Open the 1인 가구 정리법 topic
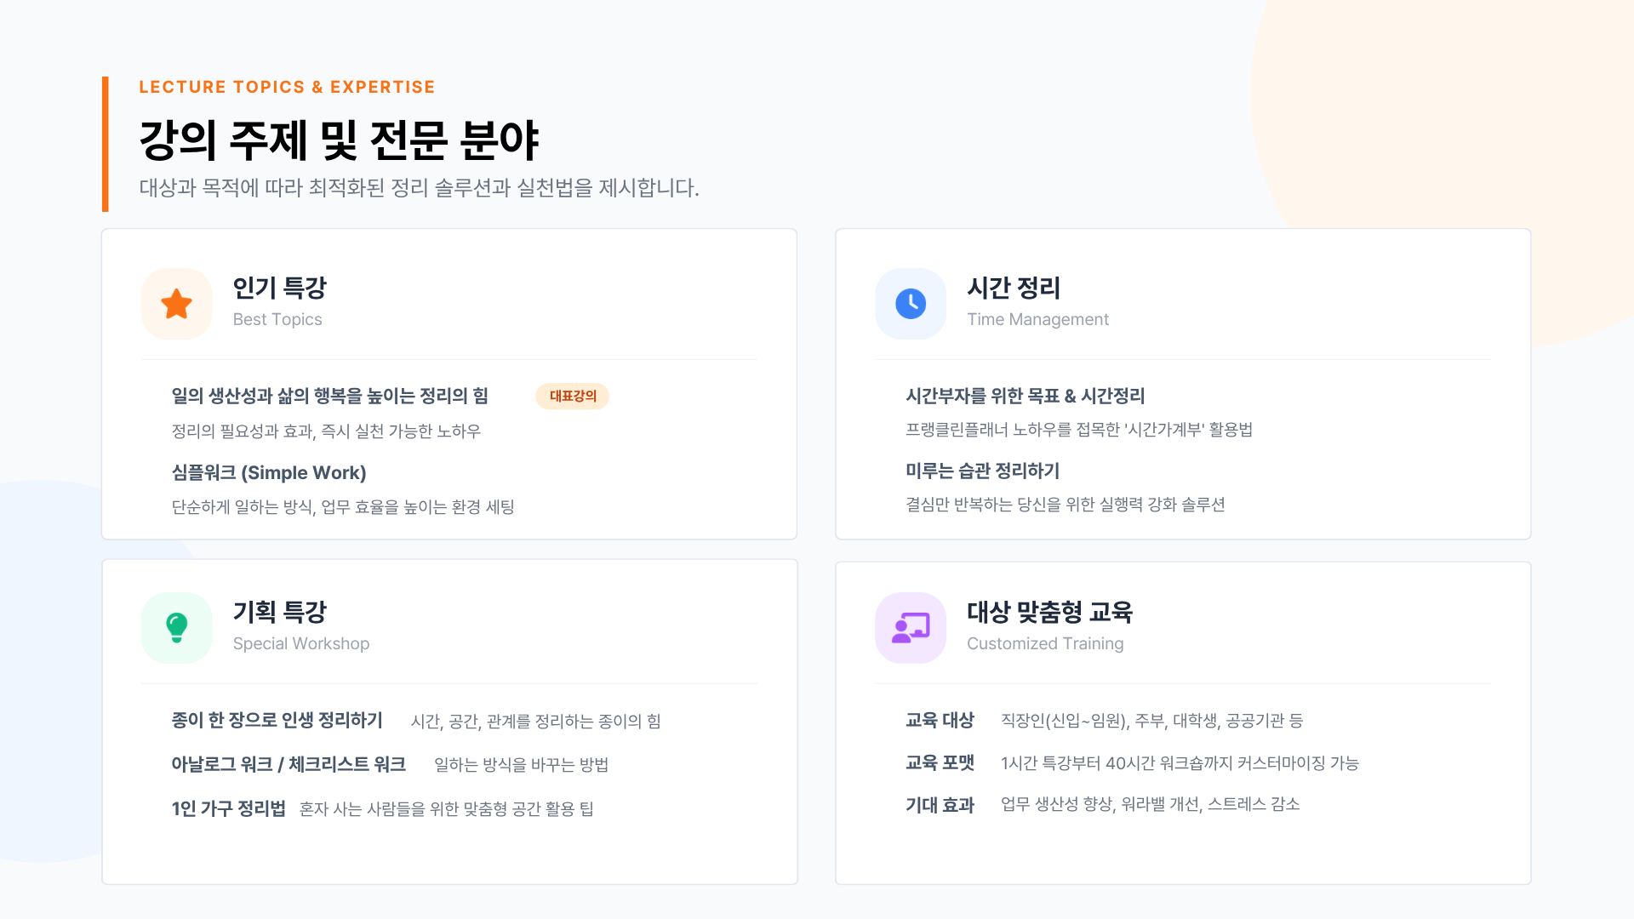The height and width of the screenshot is (919, 1634). (228, 809)
